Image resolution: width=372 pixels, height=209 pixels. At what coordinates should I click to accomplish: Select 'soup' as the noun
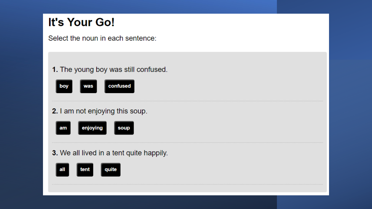[x=124, y=128]
